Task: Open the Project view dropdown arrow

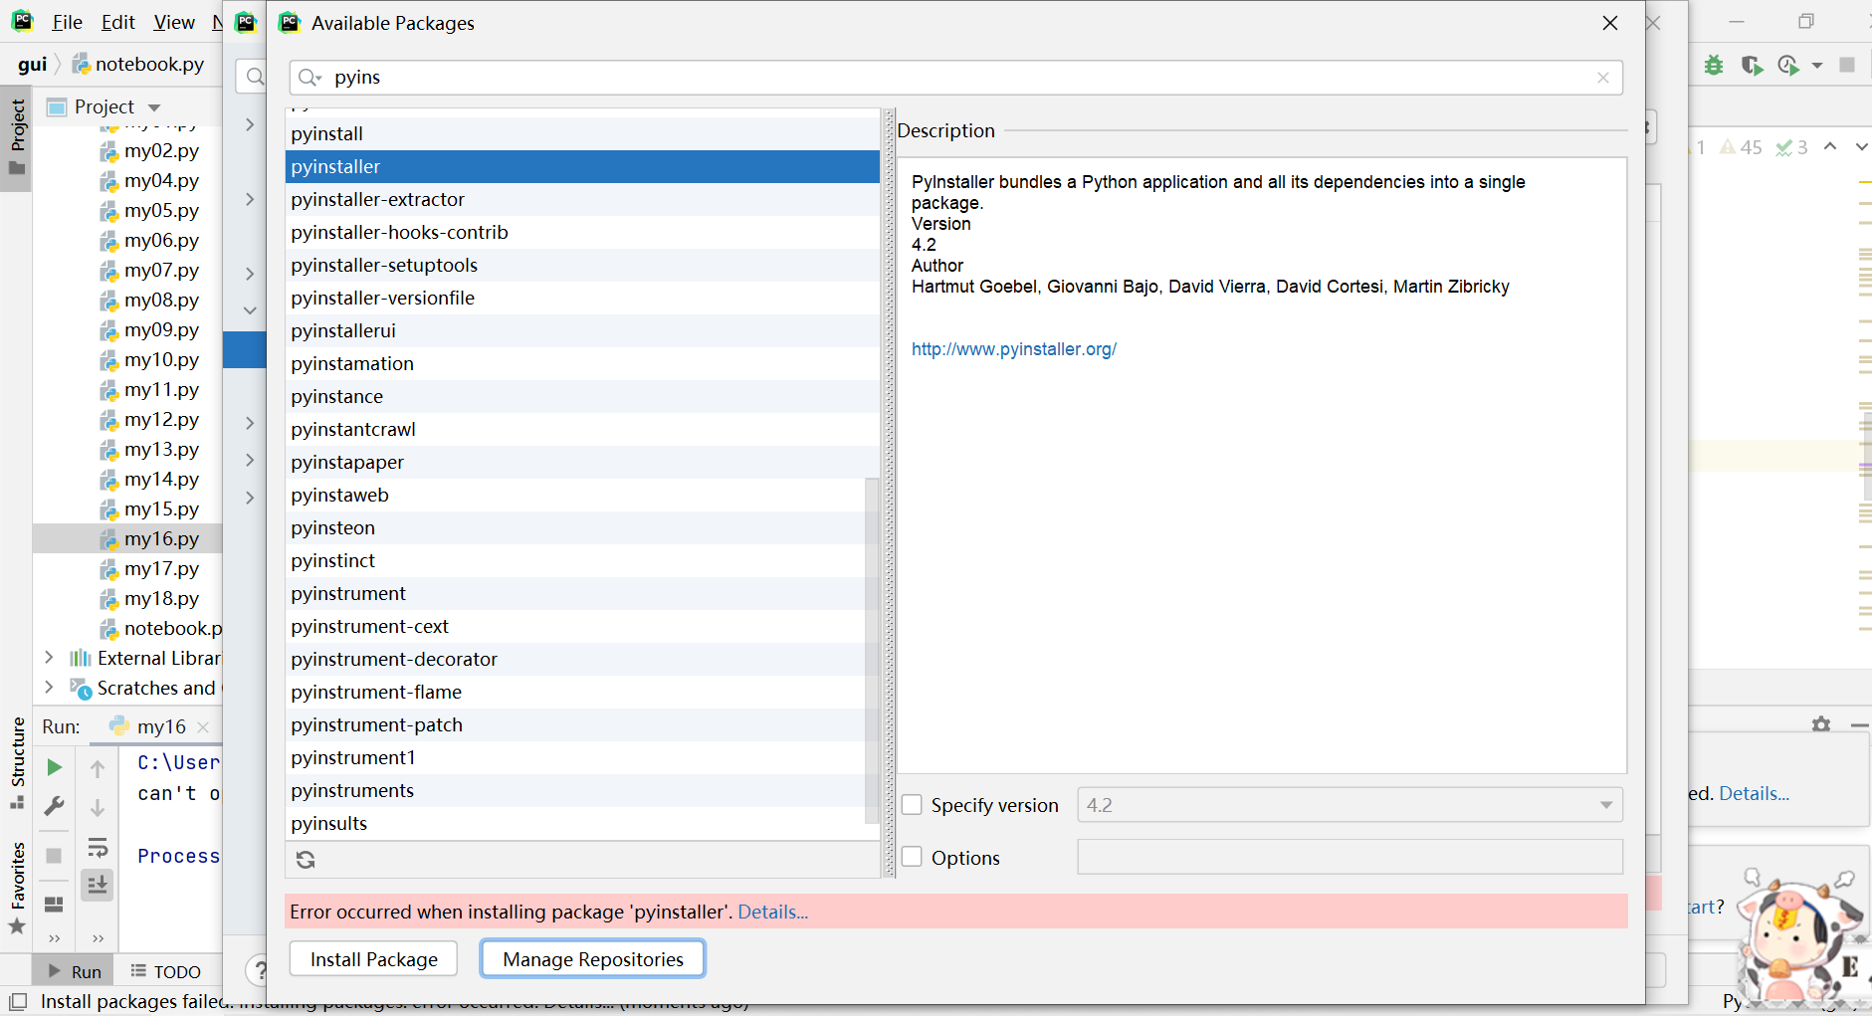Action: (154, 107)
